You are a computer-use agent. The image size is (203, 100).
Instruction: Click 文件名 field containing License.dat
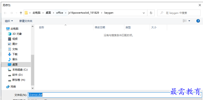click(x=115, y=95)
